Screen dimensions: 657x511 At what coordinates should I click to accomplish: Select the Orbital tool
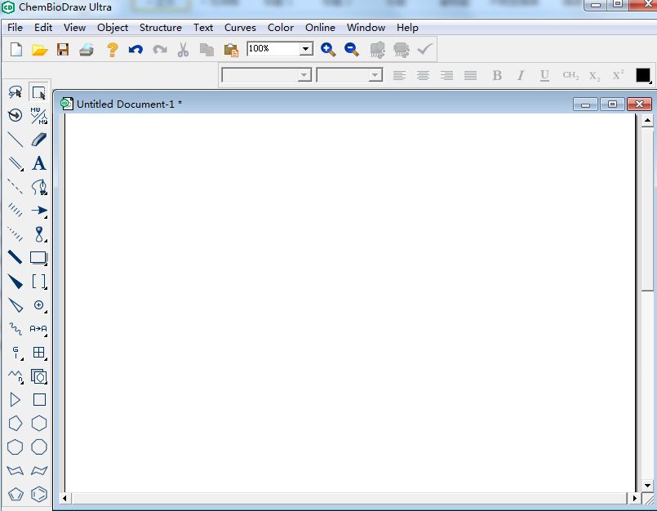(x=39, y=234)
